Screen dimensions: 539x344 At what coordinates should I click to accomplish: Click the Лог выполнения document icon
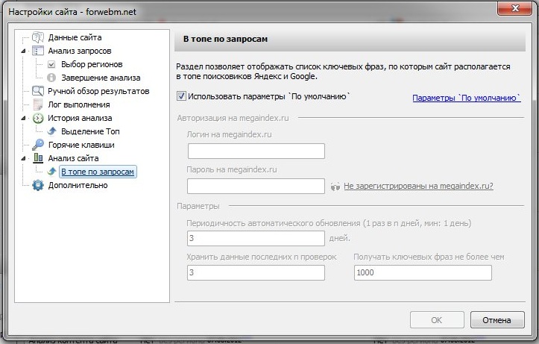(37, 104)
